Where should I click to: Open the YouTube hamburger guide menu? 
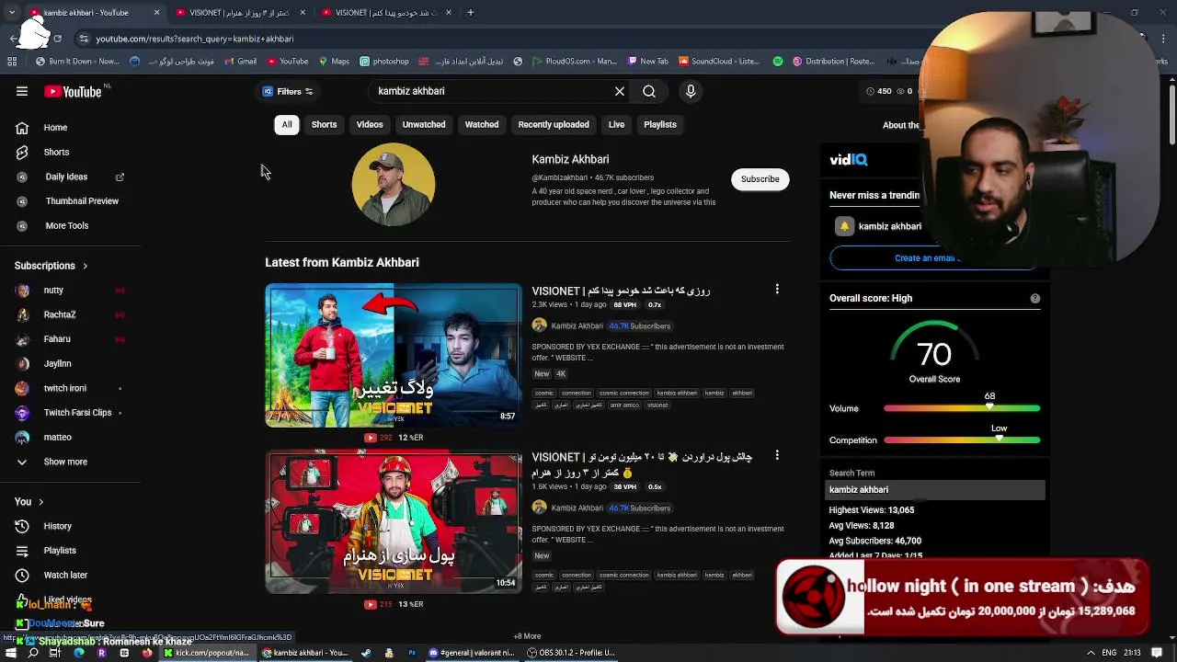tap(22, 91)
